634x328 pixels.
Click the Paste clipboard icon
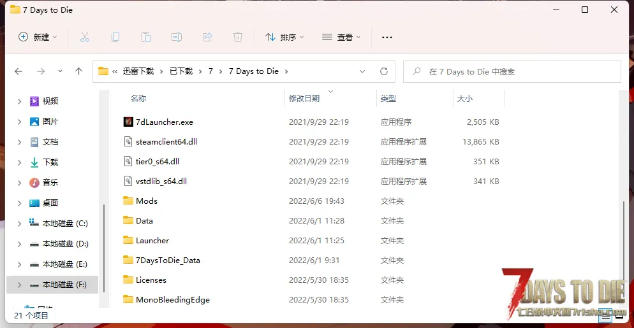point(146,37)
